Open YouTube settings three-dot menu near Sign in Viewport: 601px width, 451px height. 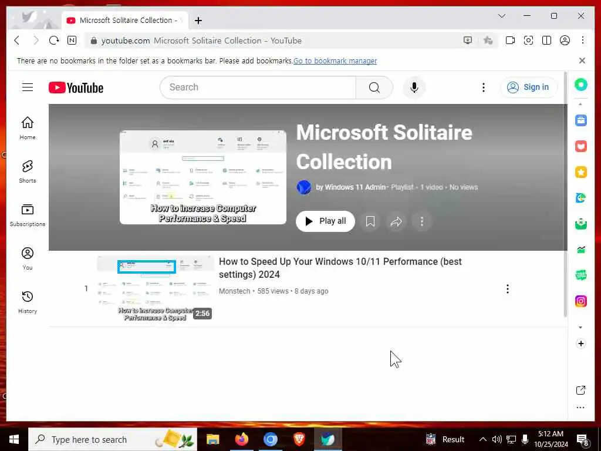point(484,87)
